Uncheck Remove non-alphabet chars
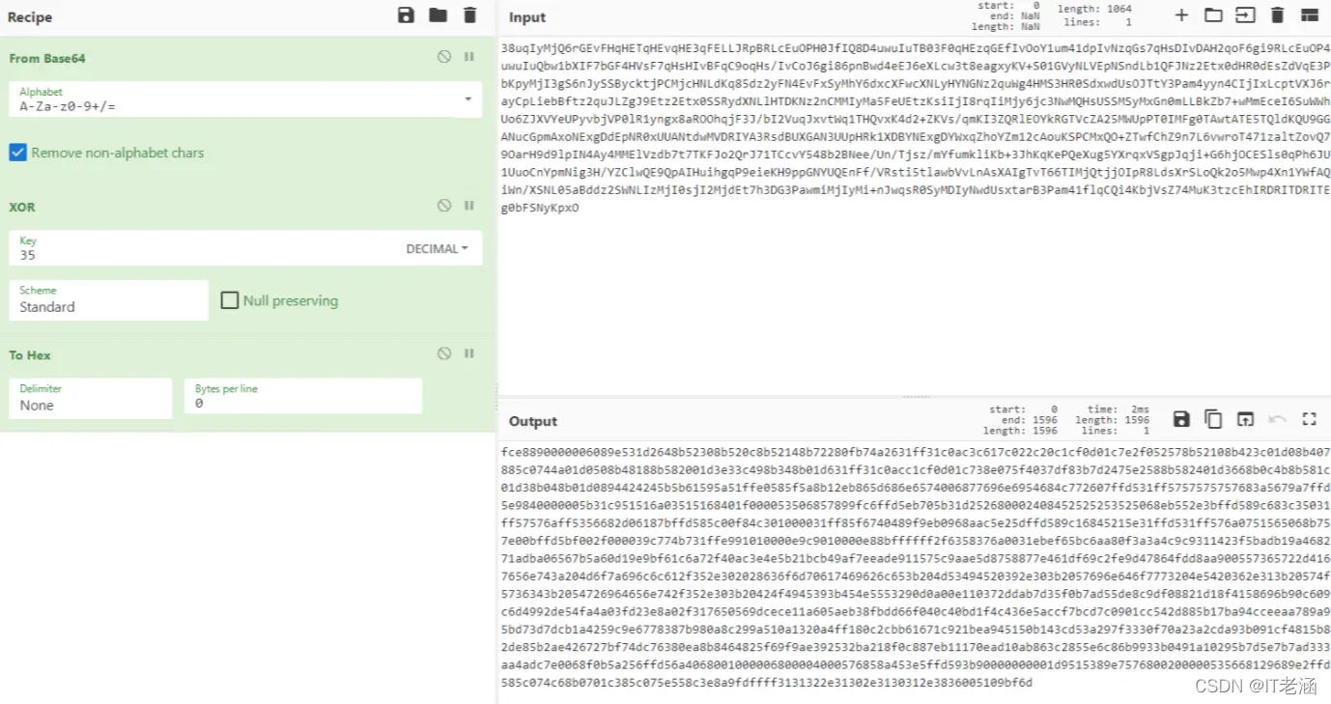The image size is (1331, 704). [x=17, y=153]
